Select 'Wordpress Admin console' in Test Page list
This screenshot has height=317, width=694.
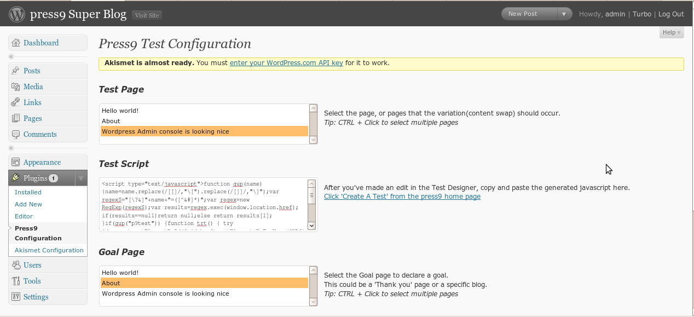pyautogui.click(x=204, y=131)
